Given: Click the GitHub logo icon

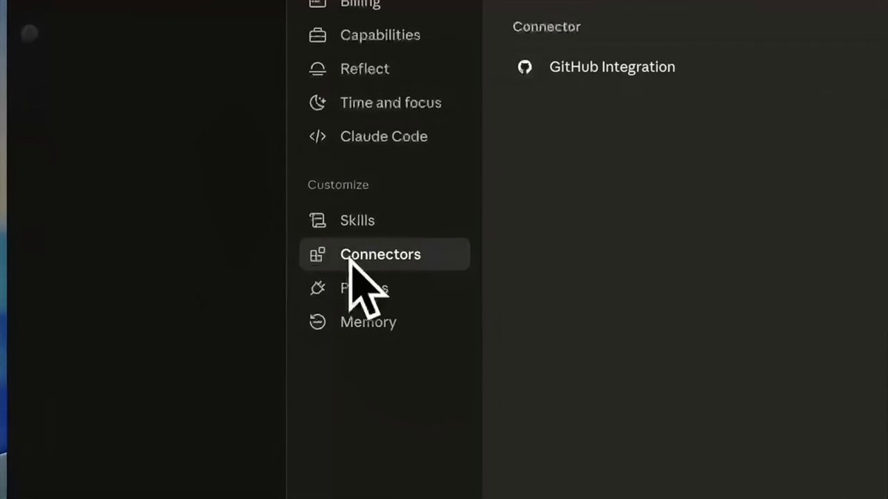Looking at the screenshot, I should 525,67.
